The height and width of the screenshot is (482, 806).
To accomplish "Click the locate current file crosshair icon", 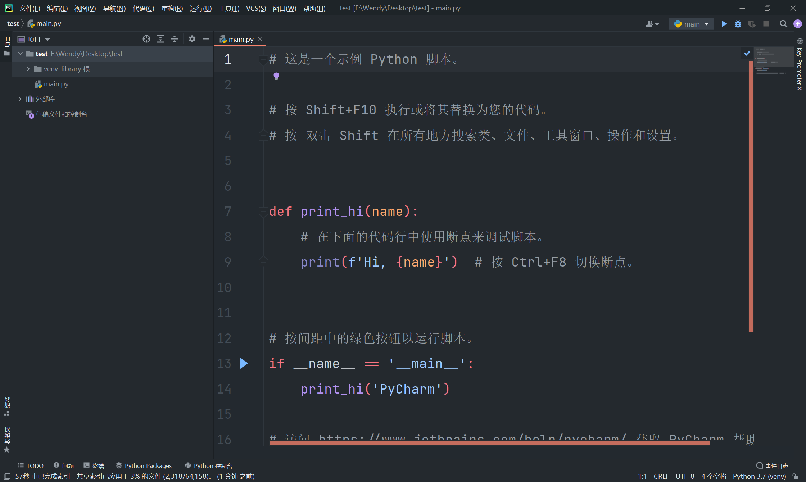I will [146, 39].
